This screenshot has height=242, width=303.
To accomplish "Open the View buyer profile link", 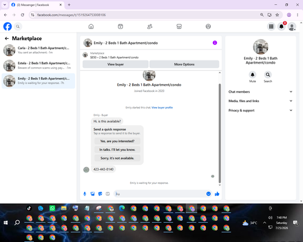I will tap(162, 108).
